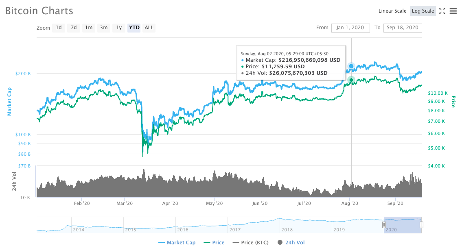
Task: Hide the Market Cap series legend
Action: 177,243
